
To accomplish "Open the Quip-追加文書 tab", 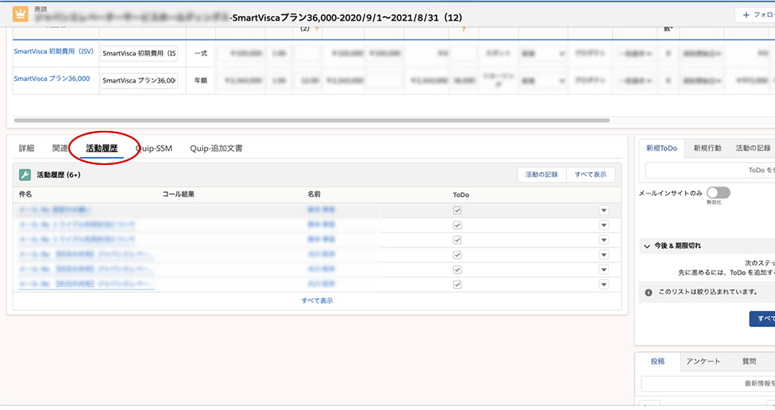I will (216, 148).
